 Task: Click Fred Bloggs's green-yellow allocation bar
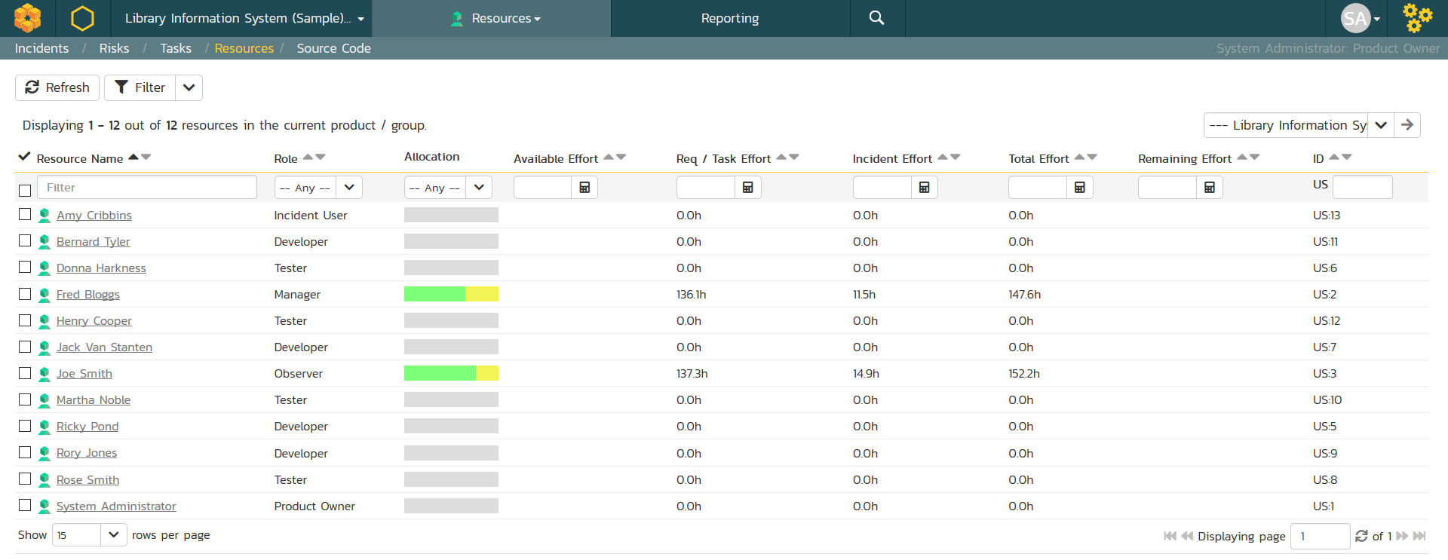pyautogui.click(x=451, y=294)
